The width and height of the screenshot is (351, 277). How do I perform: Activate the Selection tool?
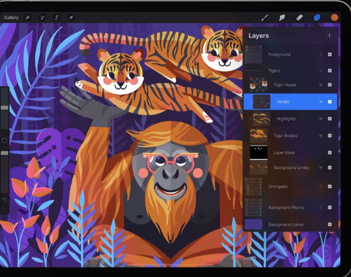pyautogui.click(x=57, y=18)
